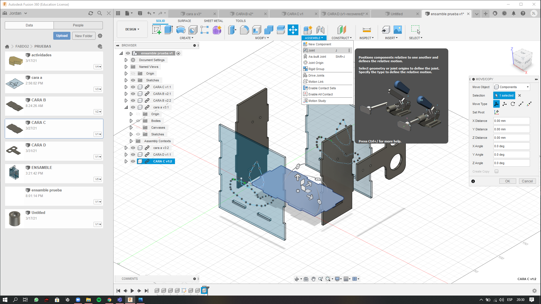Select the As-built Joint tool
The height and width of the screenshot is (304, 541).
click(x=317, y=56)
